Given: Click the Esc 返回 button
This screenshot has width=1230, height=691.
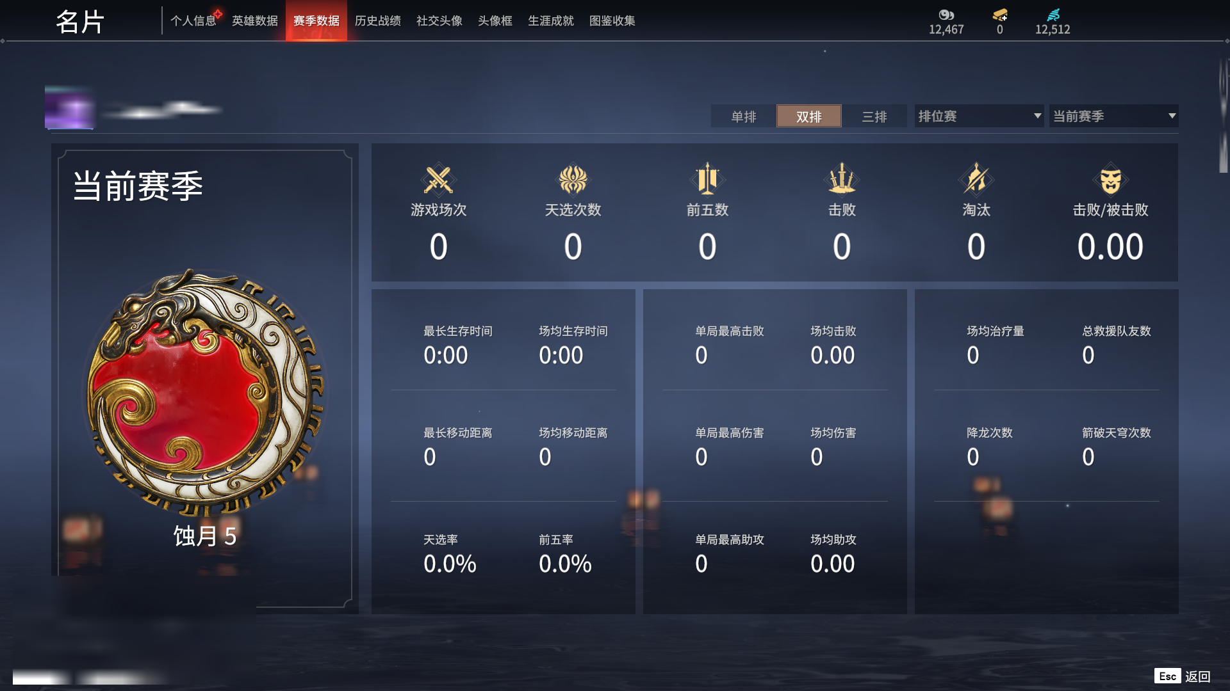Looking at the screenshot, I should [x=1183, y=676].
